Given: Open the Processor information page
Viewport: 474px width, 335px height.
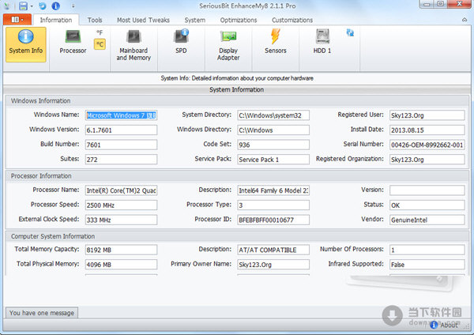Looking at the screenshot, I should point(73,43).
